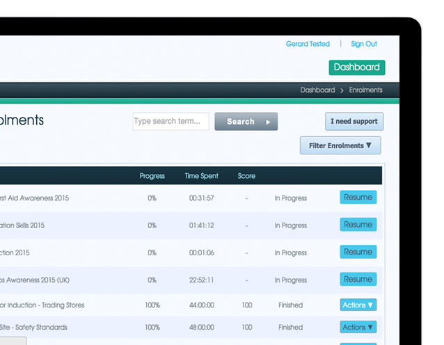Expand Actions menu for Safety Standards row
Screen dimensions: 444x345
coord(358,328)
